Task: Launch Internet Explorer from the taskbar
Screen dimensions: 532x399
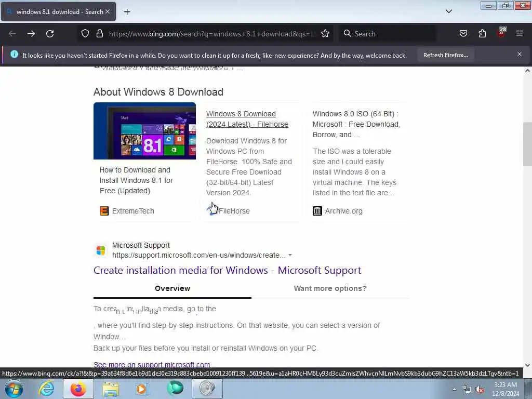Action: (46, 389)
